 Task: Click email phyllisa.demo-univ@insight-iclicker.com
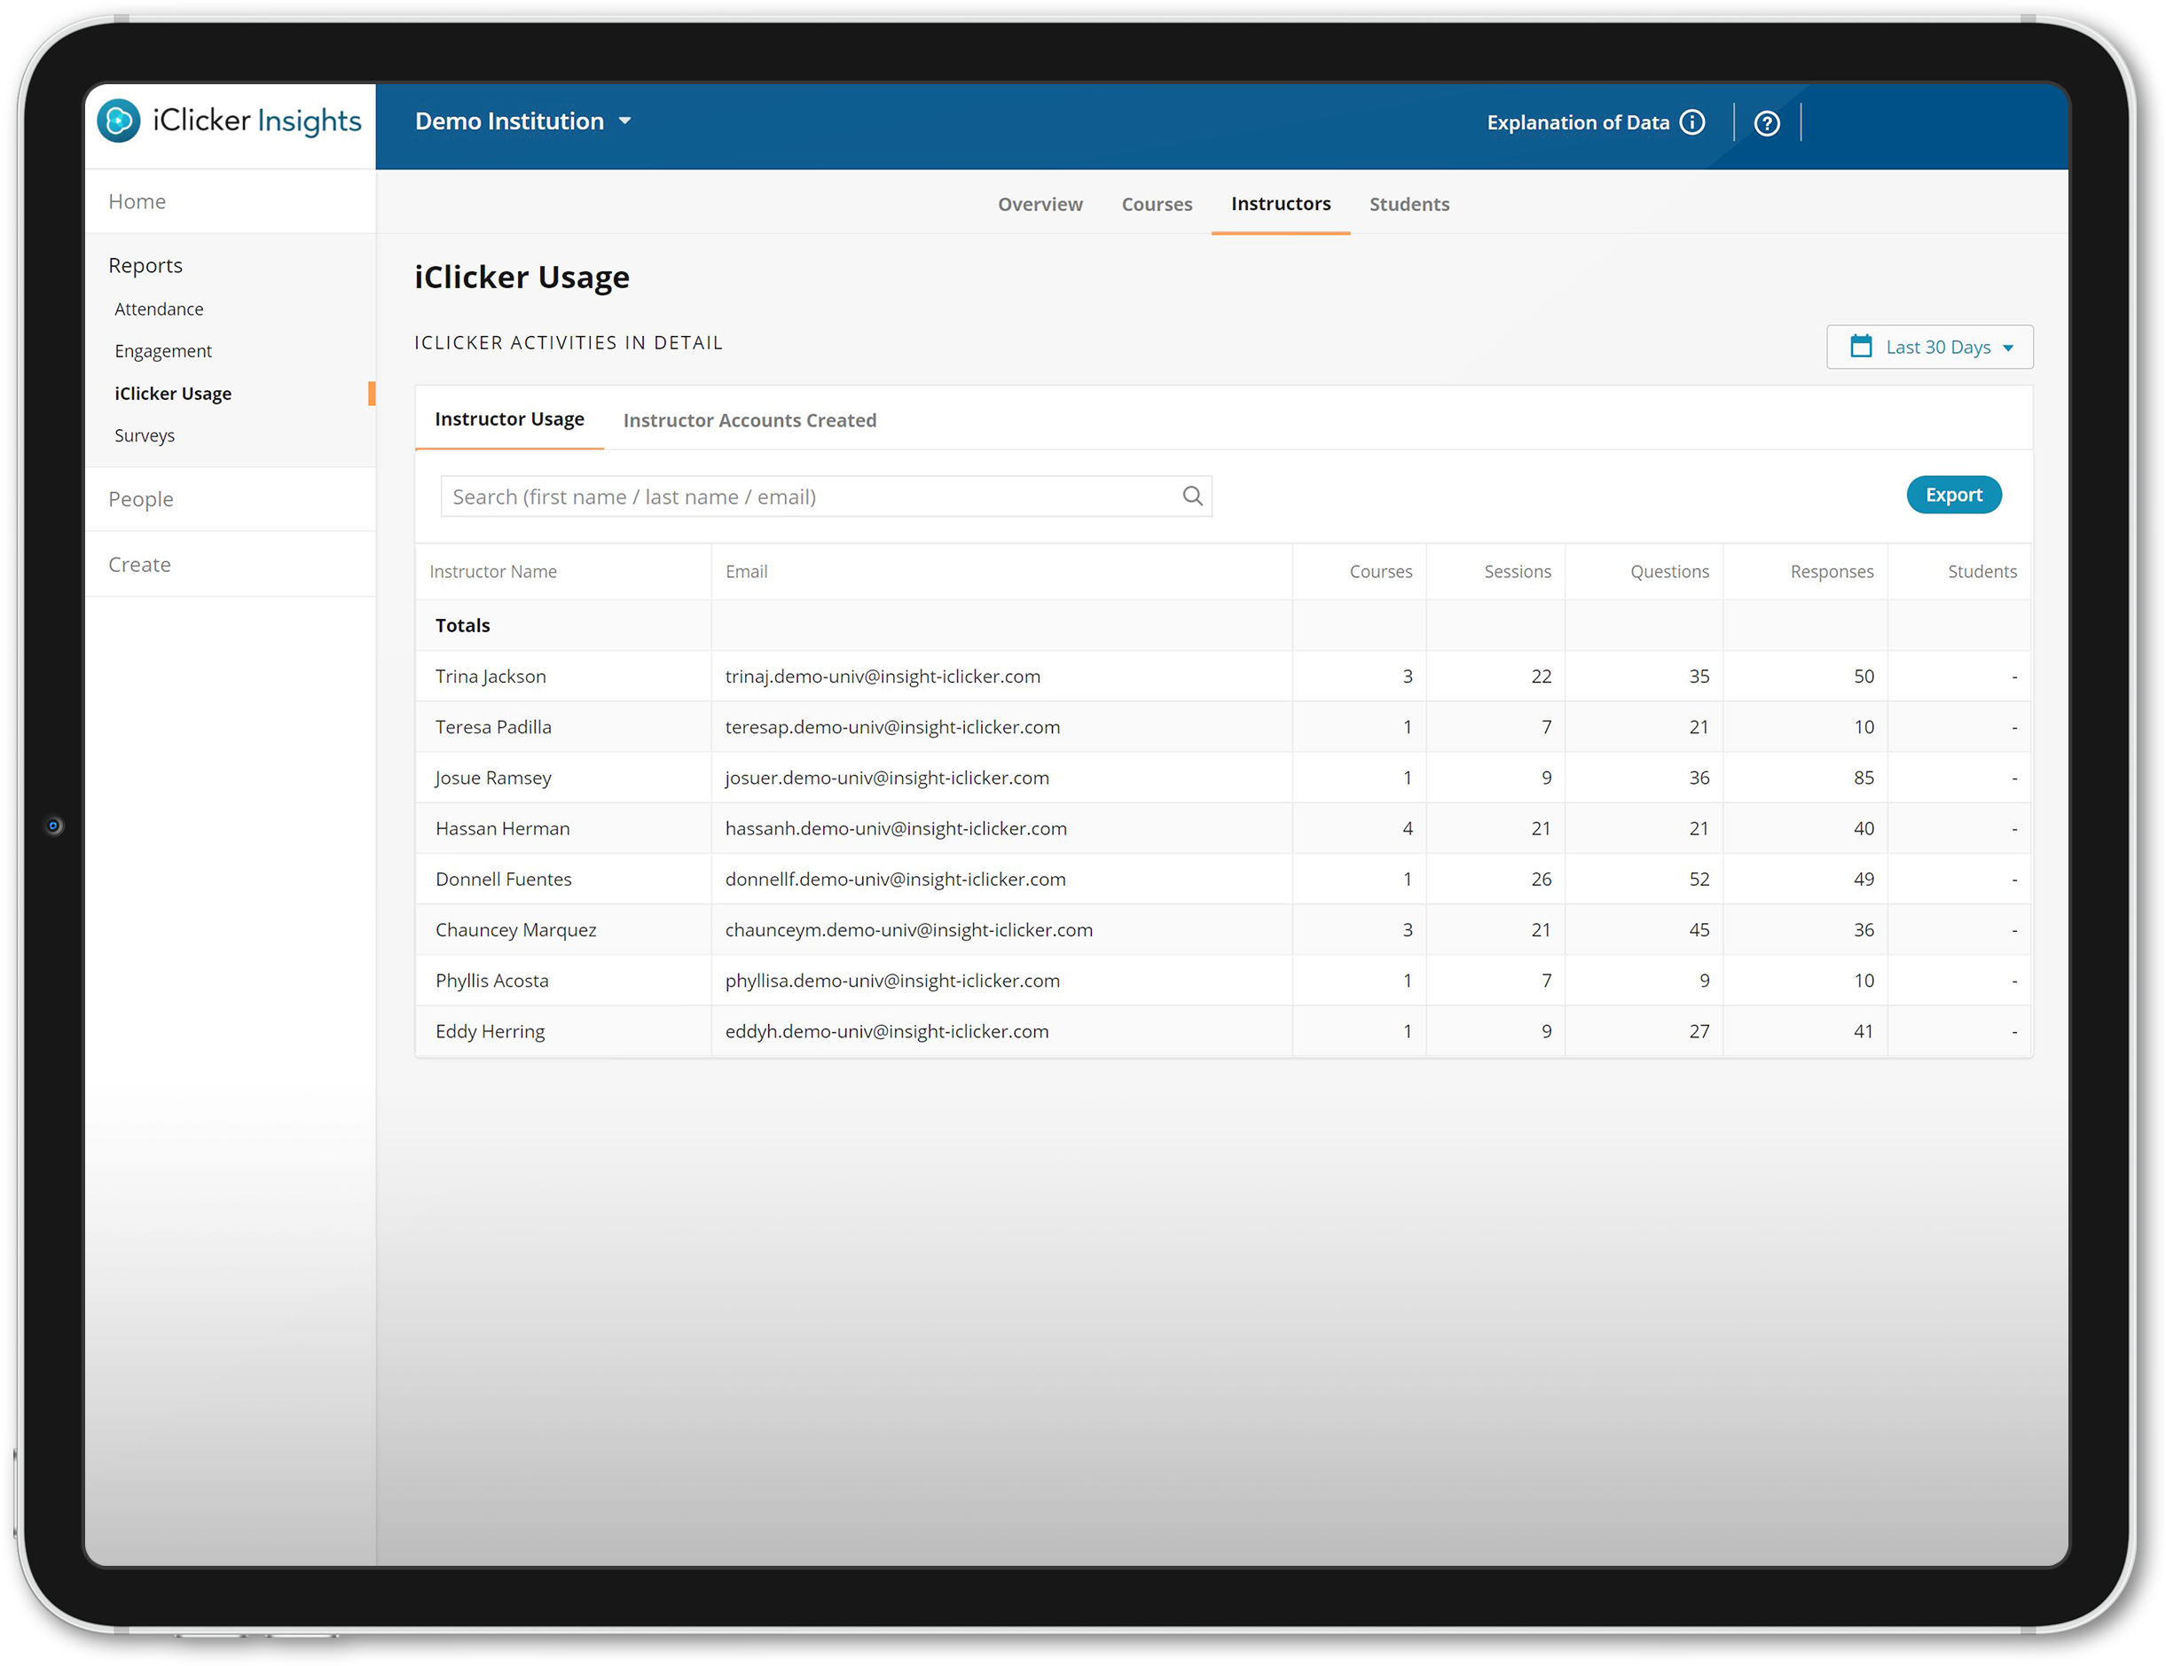[x=891, y=981]
